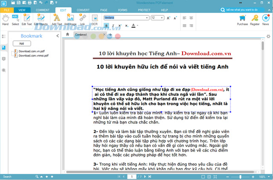Image resolution: width=273 pixels, height=180 pixels.
Task: Switch to the PAGE tab
Action: point(104,10)
